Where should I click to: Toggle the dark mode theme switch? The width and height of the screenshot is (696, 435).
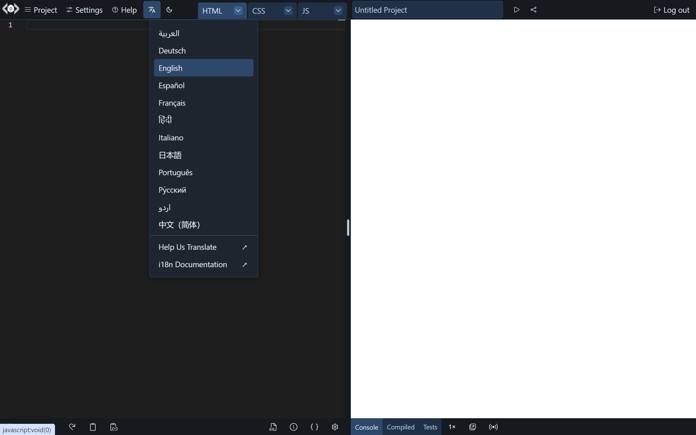tap(169, 10)
